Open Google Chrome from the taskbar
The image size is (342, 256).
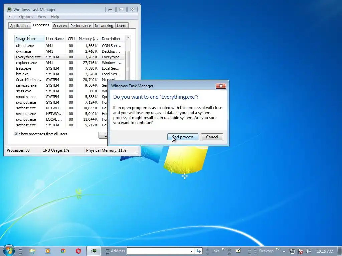pyautogui.click(x=63, y=251)
